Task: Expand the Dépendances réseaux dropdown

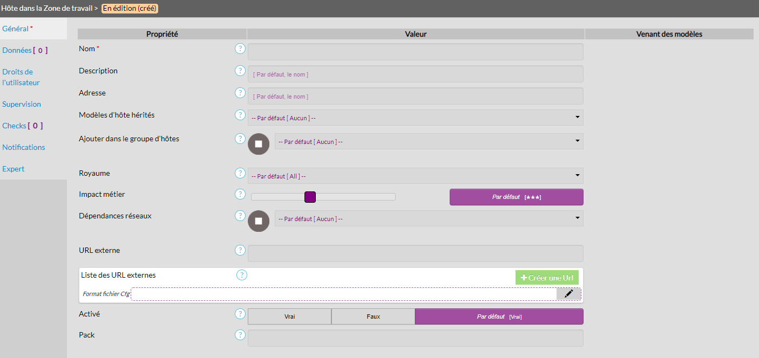Action: pos(429,218)
